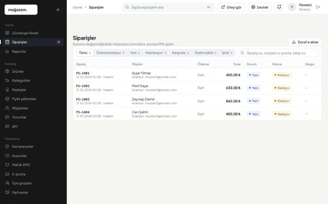328x204 pixels.
Task: Click the Yorumlar comment icon
Action: [7, 117]
